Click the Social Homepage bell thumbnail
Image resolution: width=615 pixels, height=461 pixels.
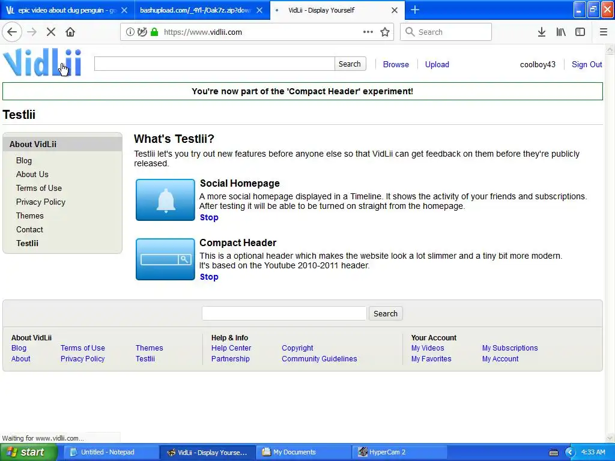click(x=165, y=200)
